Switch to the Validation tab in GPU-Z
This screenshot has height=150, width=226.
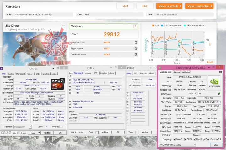click(x=186, y=72)
